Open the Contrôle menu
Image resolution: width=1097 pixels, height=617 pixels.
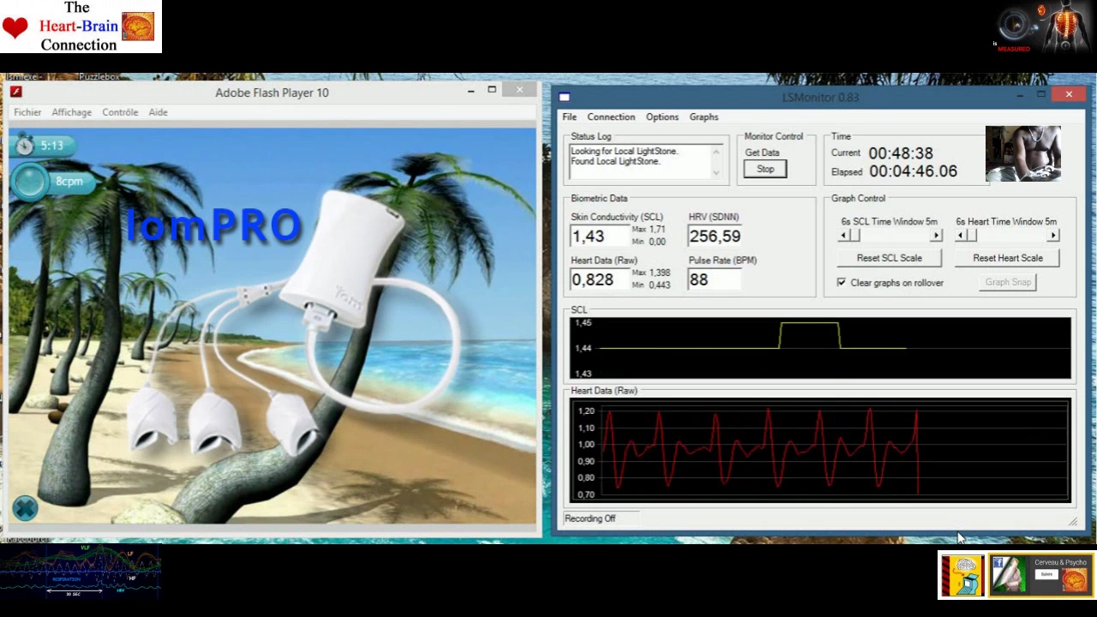tap(120, 112)
